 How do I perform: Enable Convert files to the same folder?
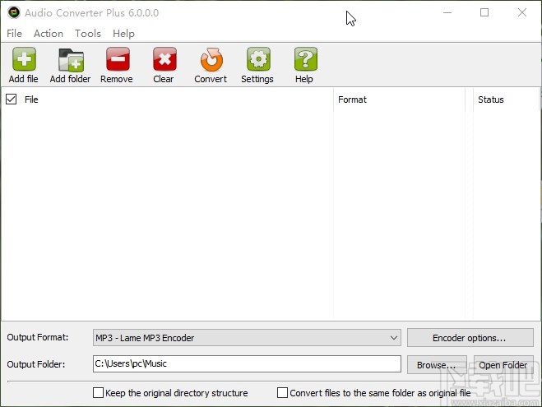click(282, 392)
